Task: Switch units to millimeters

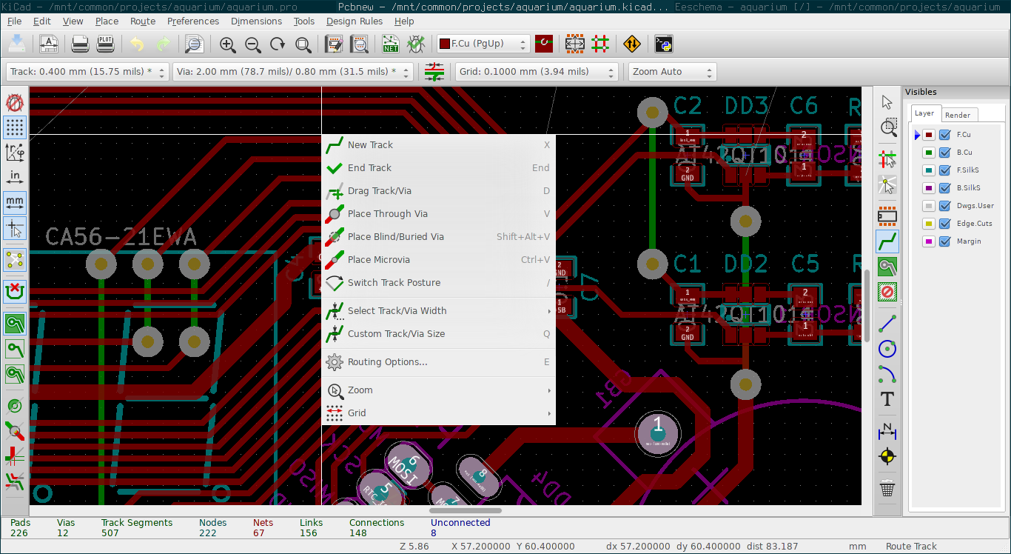Action: [15, 202]
